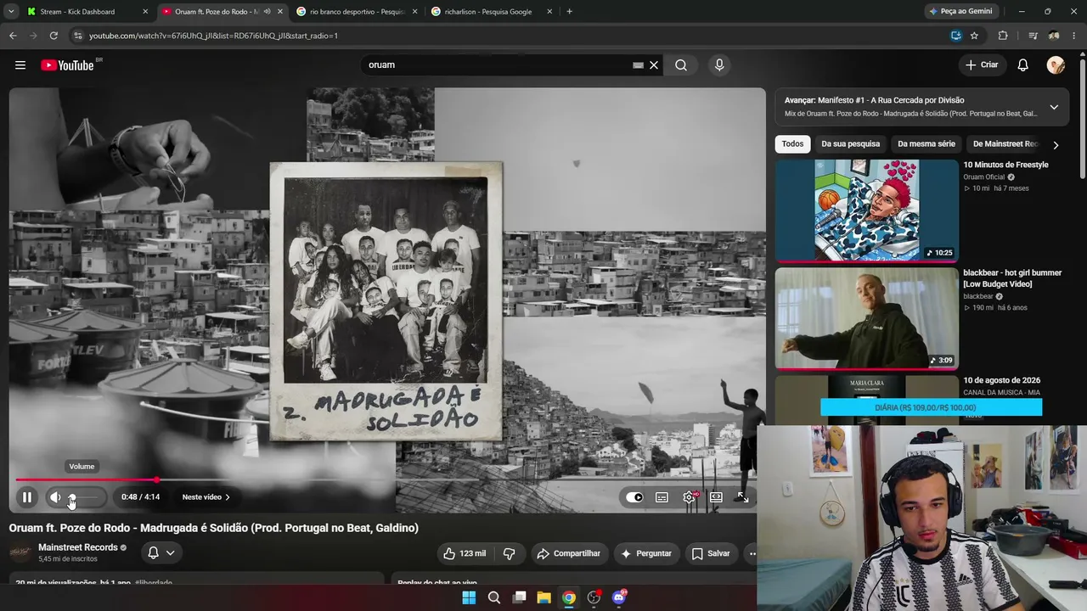Clear the search text with the X
1087x611 pixels.
pyautogui.click(x=654, y=65)
